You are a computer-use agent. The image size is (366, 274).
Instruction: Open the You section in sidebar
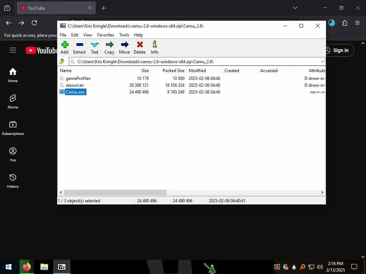click(13, 154)
